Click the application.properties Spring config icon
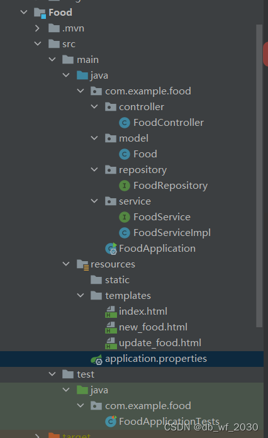Viewport: 268px width, 438px height. [x=97, y=359]
